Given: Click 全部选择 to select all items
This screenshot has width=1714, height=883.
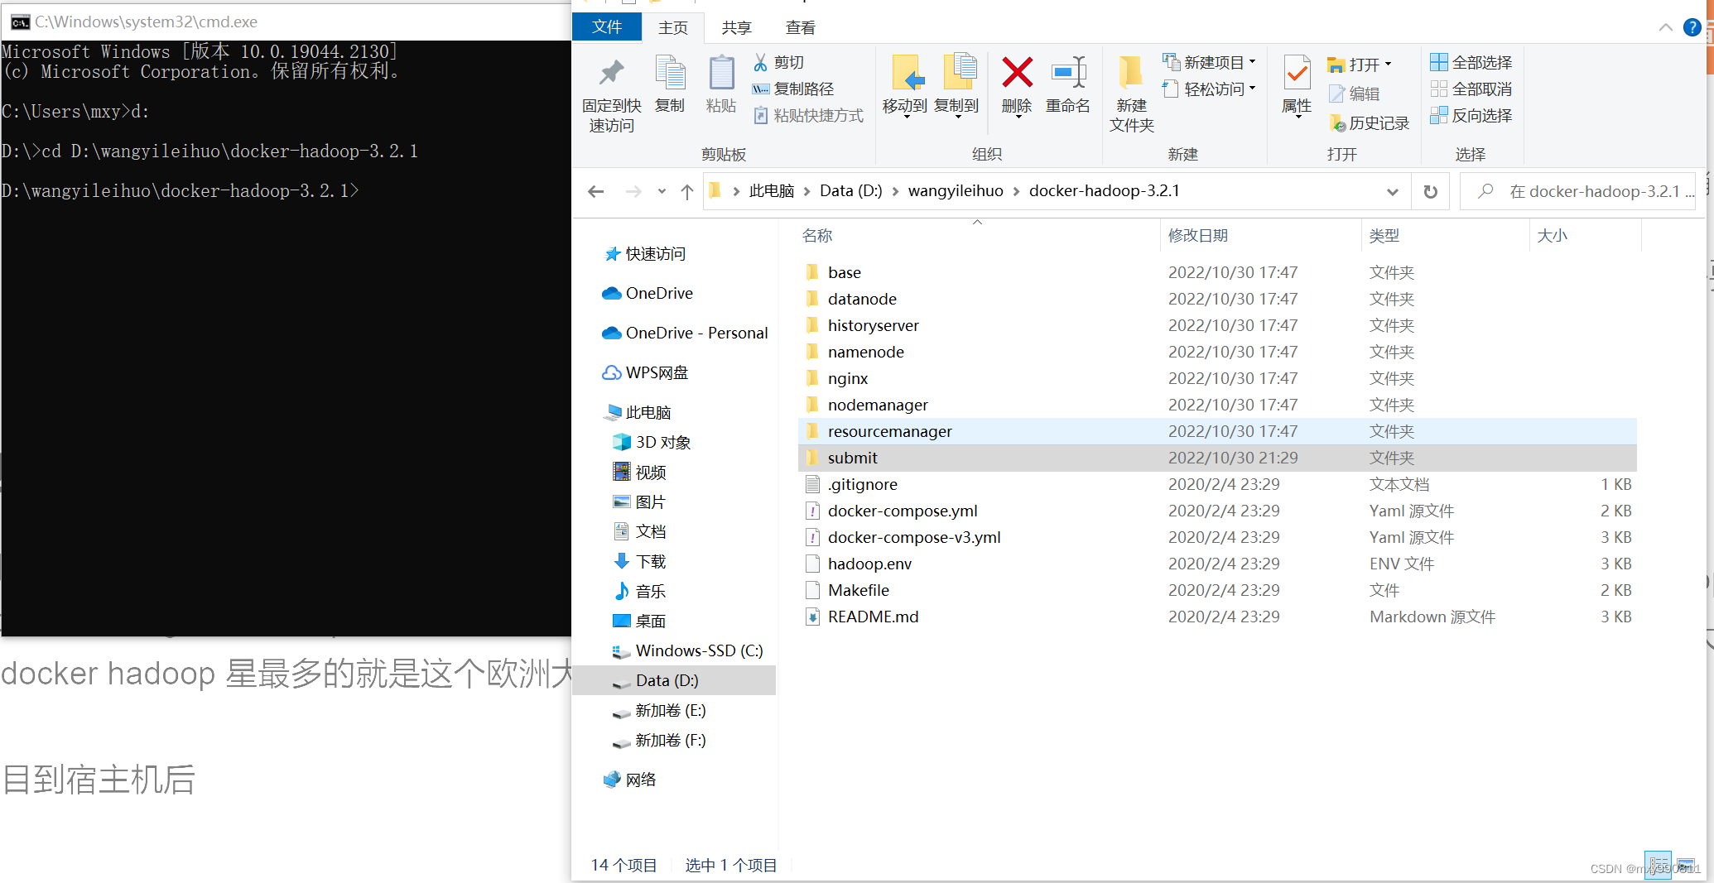Looking at the screenshot, I should click(1471, 61).
